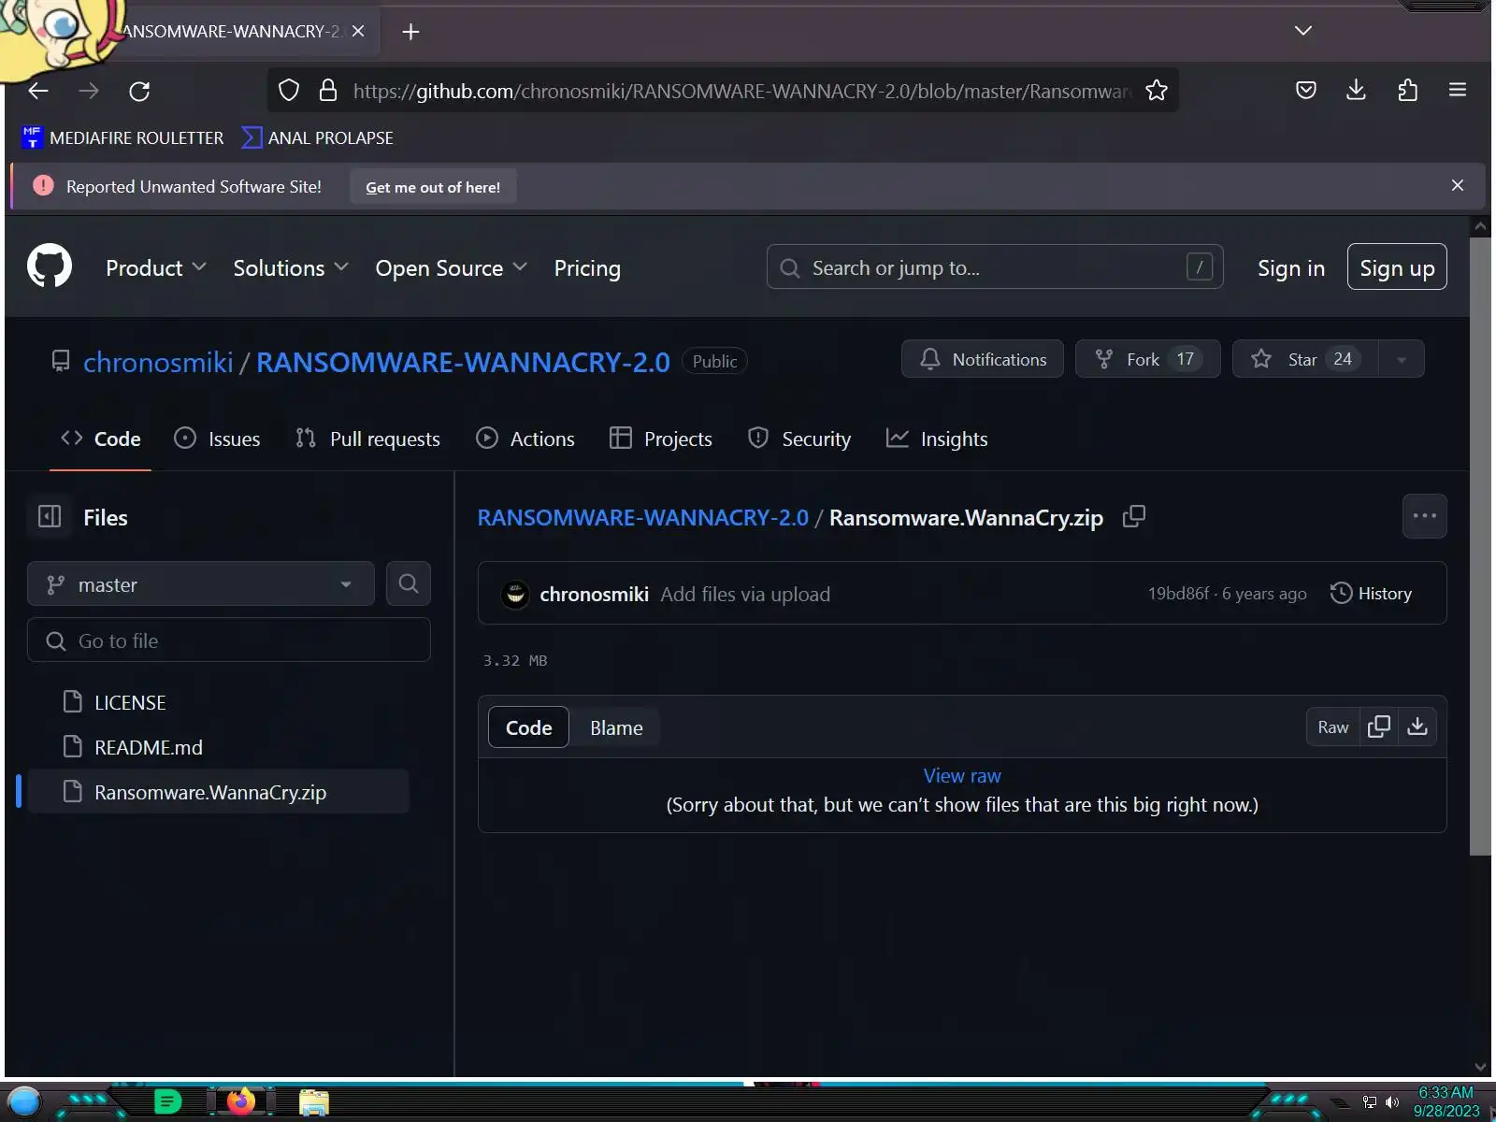Select README.md in the file tree
The width and height of the screenshot is (1496, 1122).
[218, 747]
